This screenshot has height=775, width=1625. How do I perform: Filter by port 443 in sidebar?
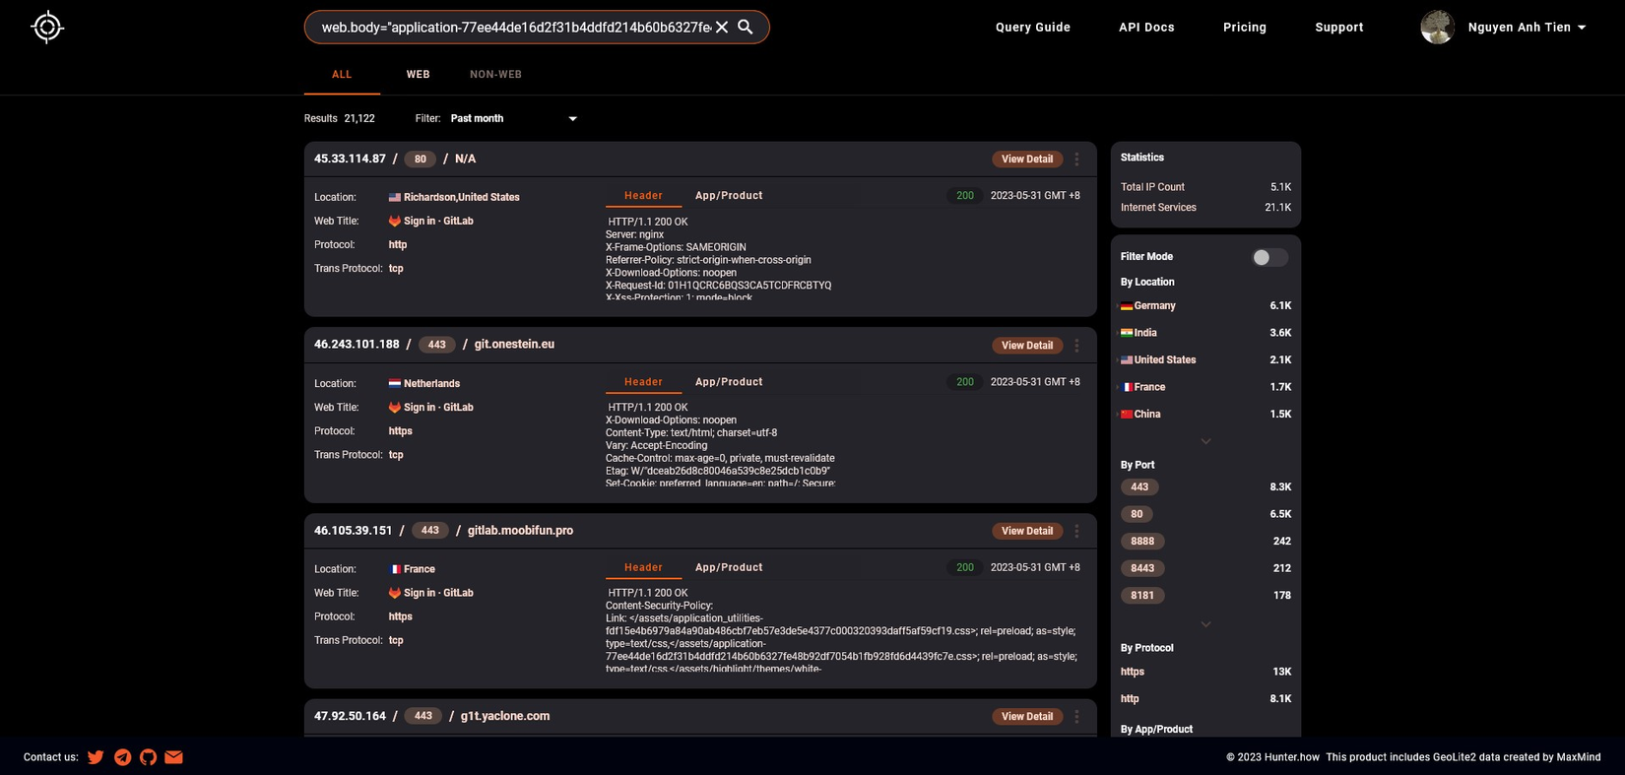coord(1139,487)
